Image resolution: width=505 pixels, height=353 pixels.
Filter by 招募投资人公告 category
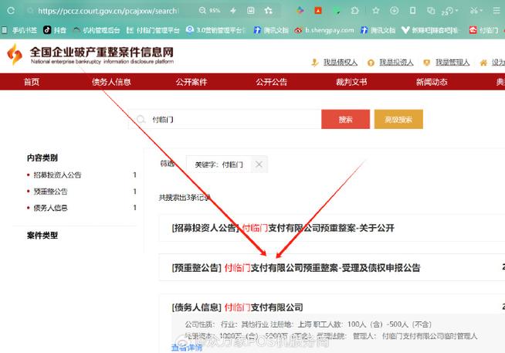tap(57, 175)
